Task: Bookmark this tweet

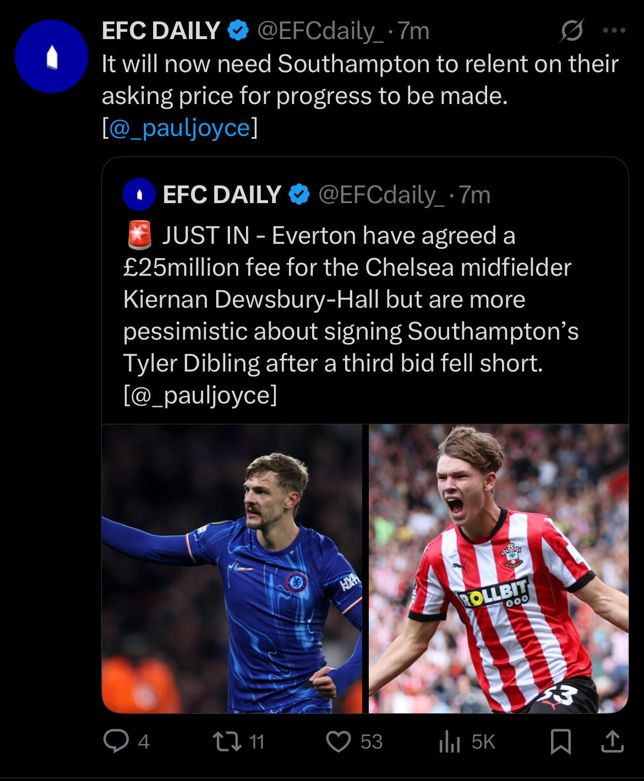Action: [x=560, y=741]
